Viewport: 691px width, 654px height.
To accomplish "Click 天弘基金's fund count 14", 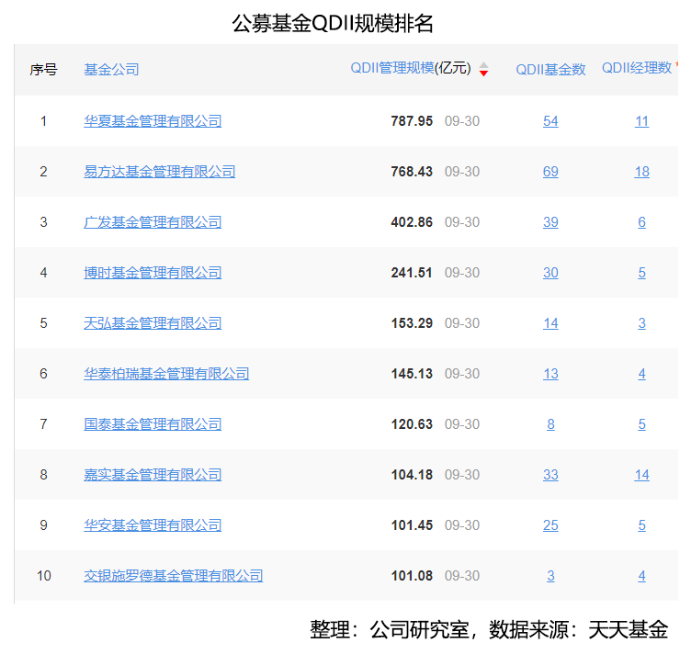I will pyautogui.click(x=550, y=323).
